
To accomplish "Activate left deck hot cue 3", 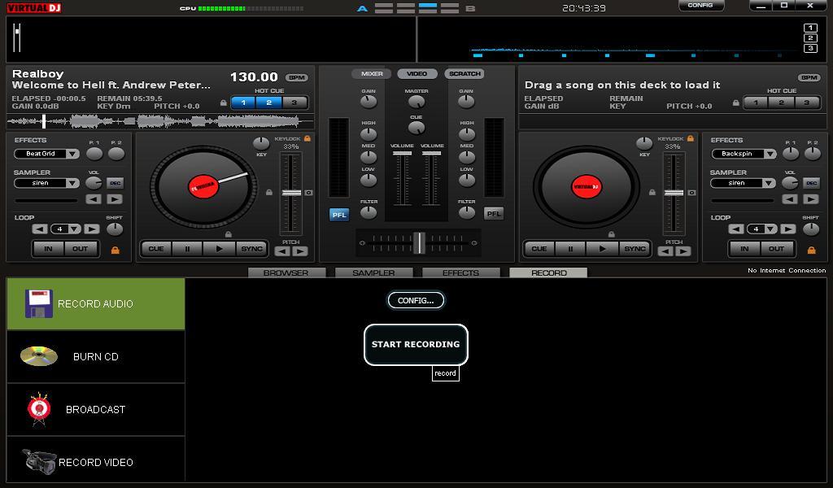I will click(x=294, y=102).
